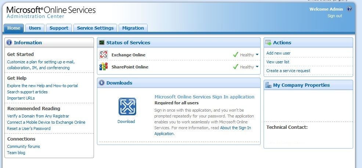Click the My Company Properties panel title

tap(301, 85)
